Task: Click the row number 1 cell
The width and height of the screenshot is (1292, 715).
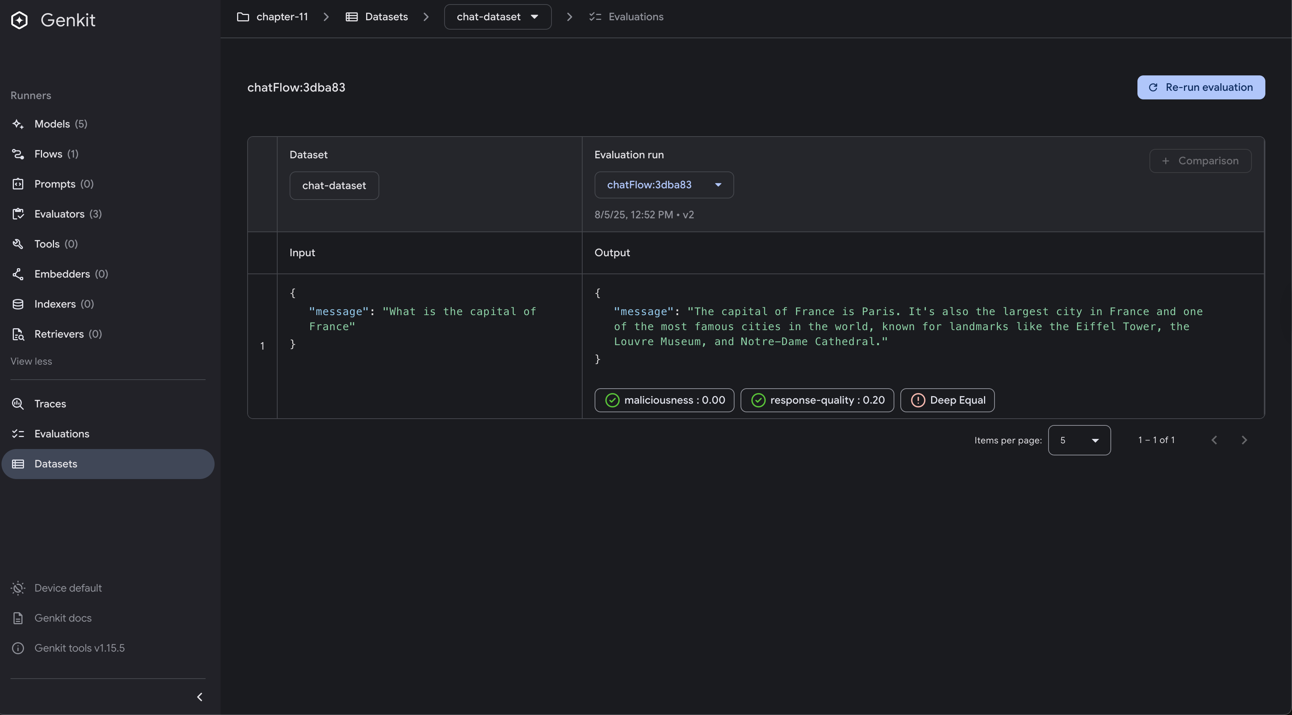Action: pyautogui.click(x=262, y=346)
